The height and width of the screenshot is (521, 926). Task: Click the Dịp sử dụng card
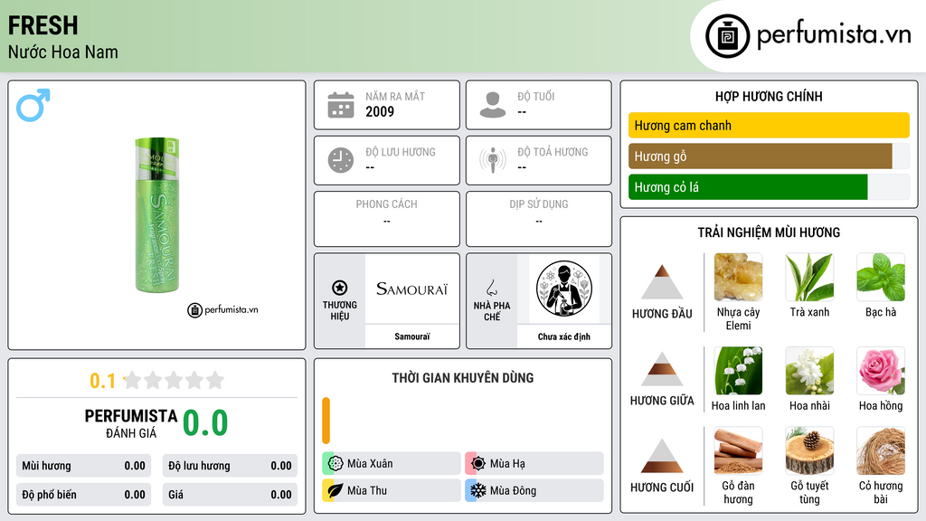pyautogui.click(x=539, y=219)
